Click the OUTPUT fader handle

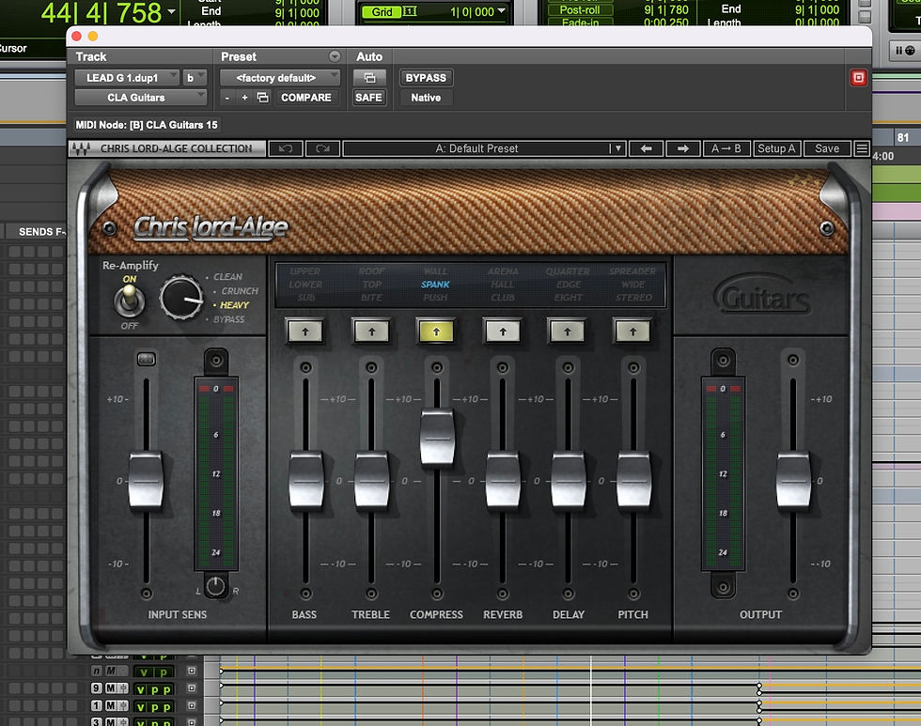[793, 480]
